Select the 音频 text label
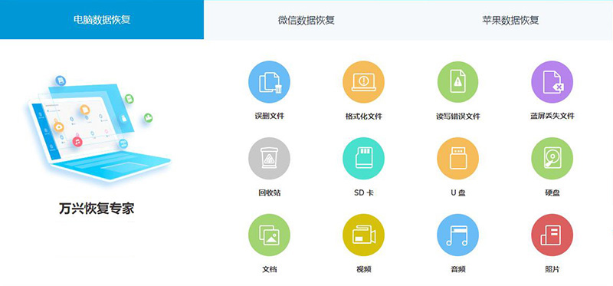The width and height of the screenshot is (613, 286). pyautogui.click(x=457, y=269)
